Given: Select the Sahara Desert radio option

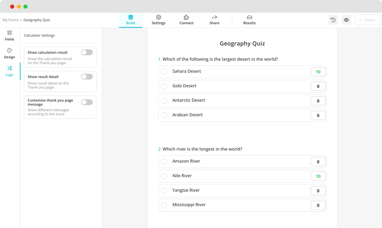Looking at the screenshot, I should (x=164, y=72).
